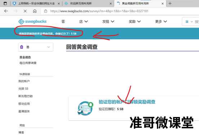The image size is (199, 135).
Task: Expand the 发现 dropdown menu
Action: pyautogui.click(x=108, y=22)
